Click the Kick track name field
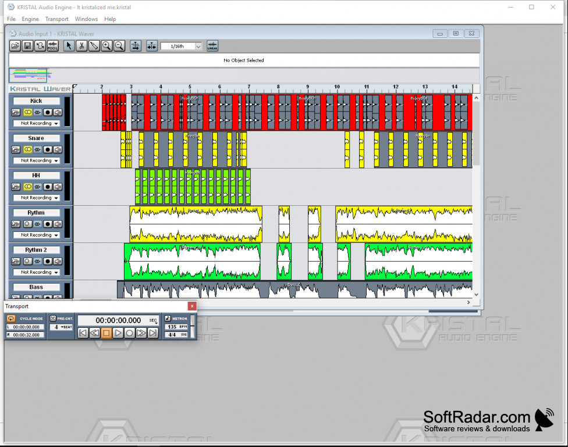Viewport: 568px width, 447px height. click(36, 101)
